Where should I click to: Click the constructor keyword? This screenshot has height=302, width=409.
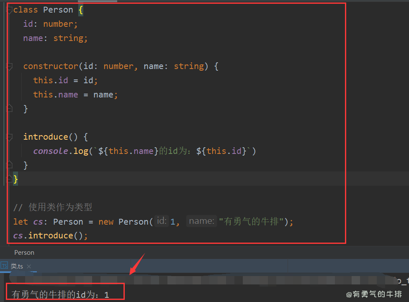click(x=51, y=67)
